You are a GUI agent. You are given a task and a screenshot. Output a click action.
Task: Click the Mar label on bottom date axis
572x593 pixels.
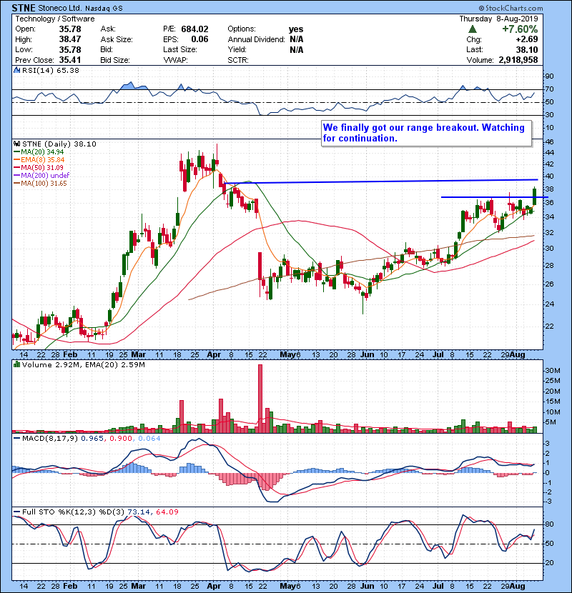pyautogui.click(x=138, y=586)
